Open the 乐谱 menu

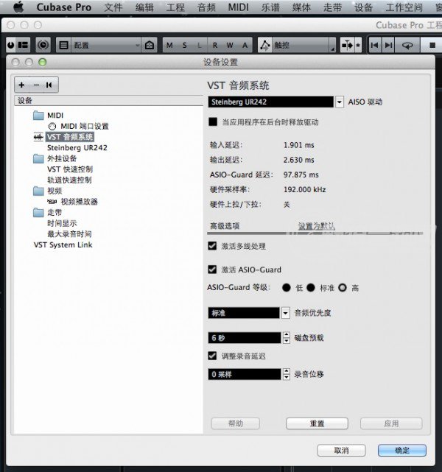pyautogui.click(x=270, y=7)
